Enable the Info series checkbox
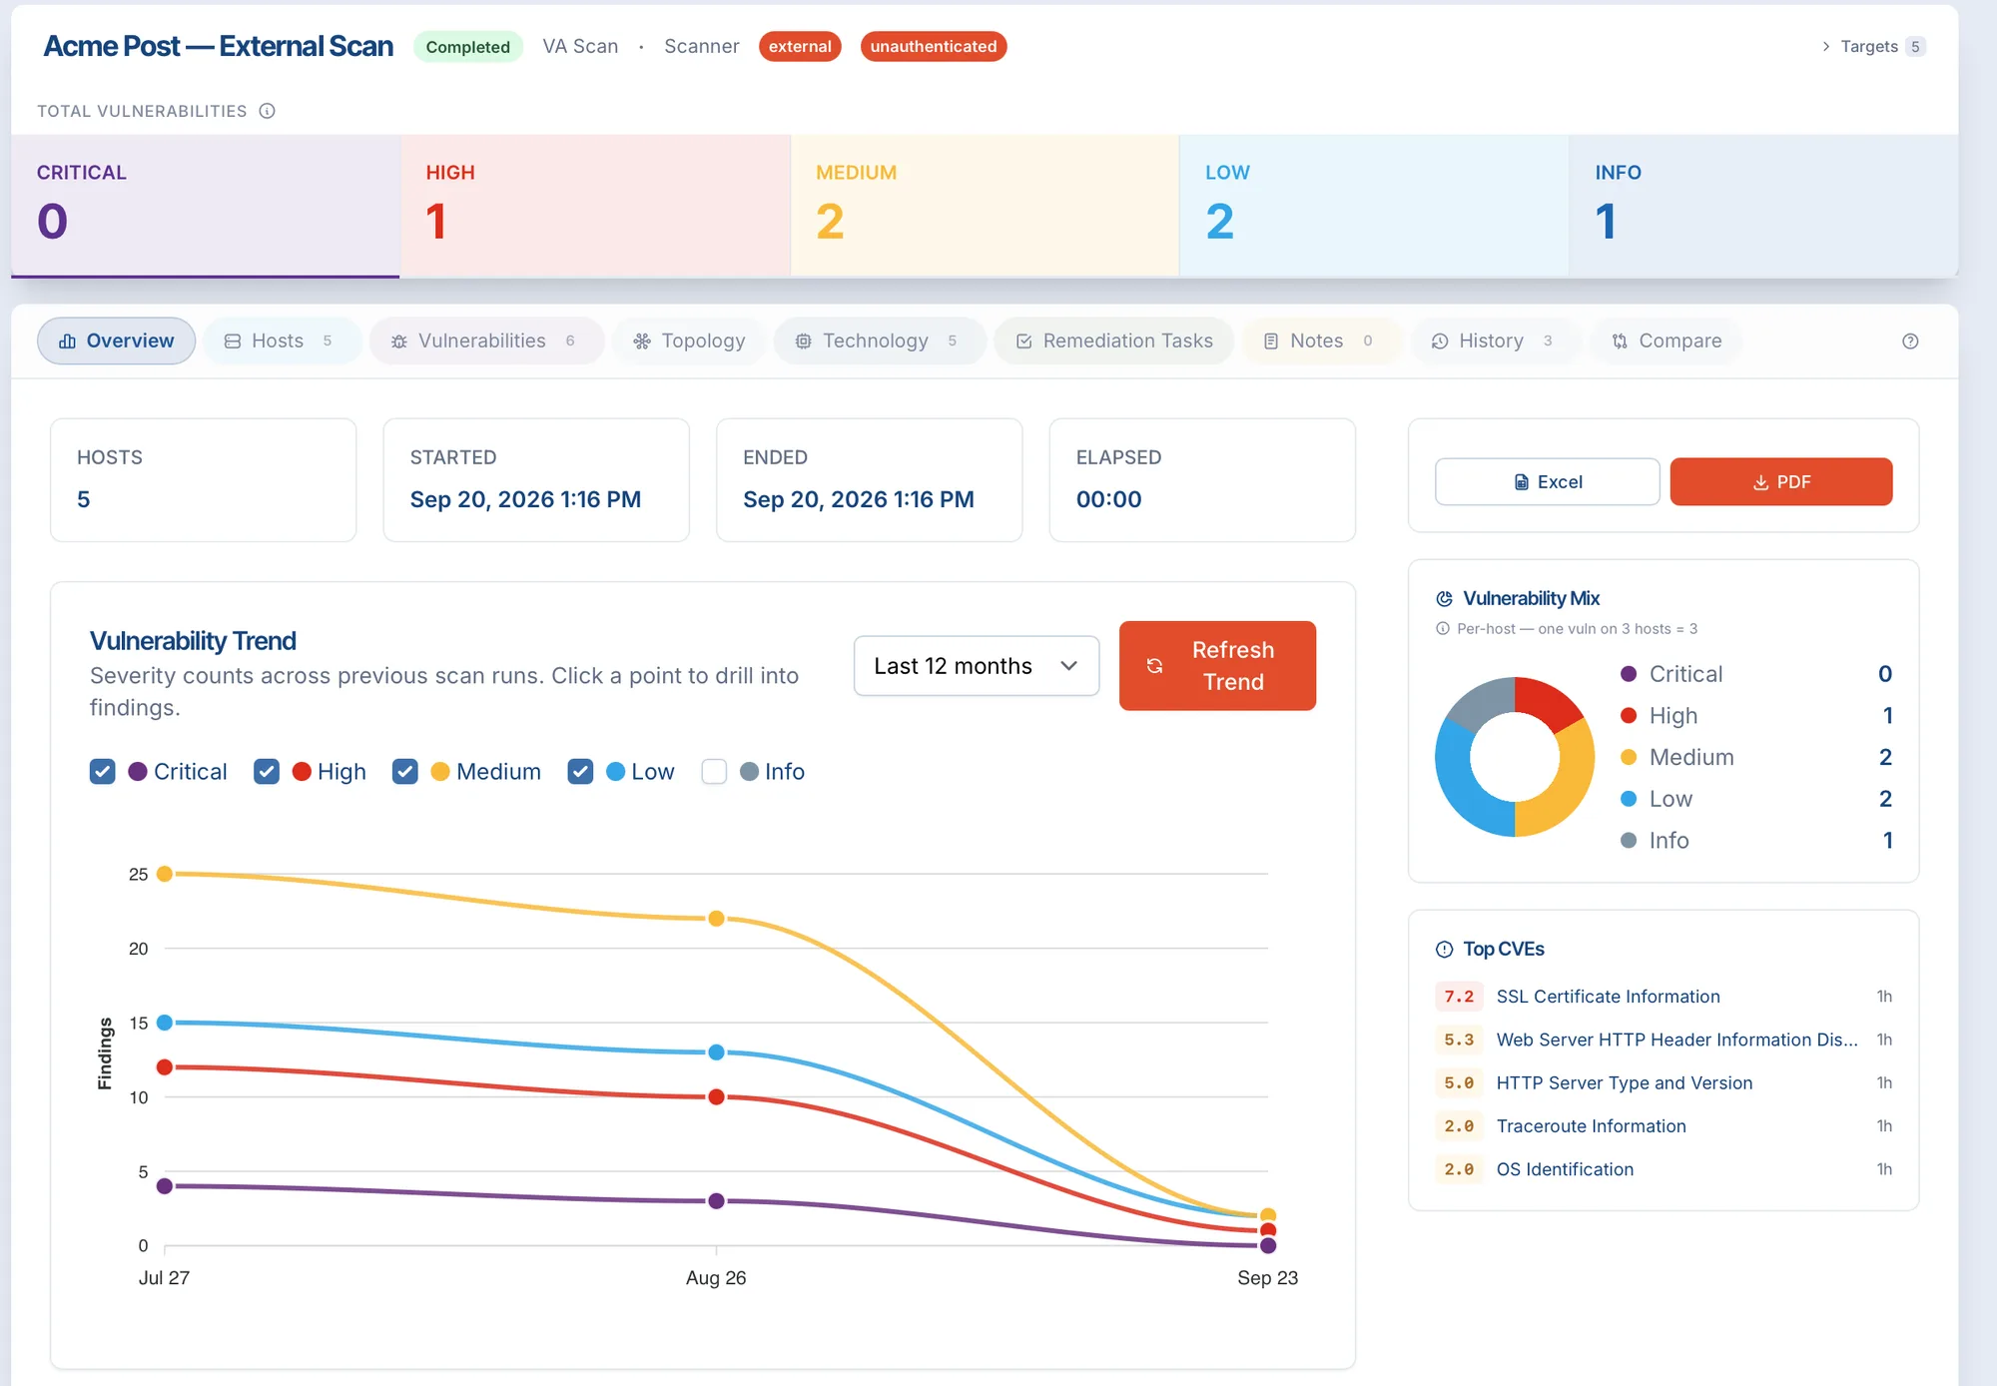Image resolution: width=1997 pixels, height=1386 pixels. point(714,772)
